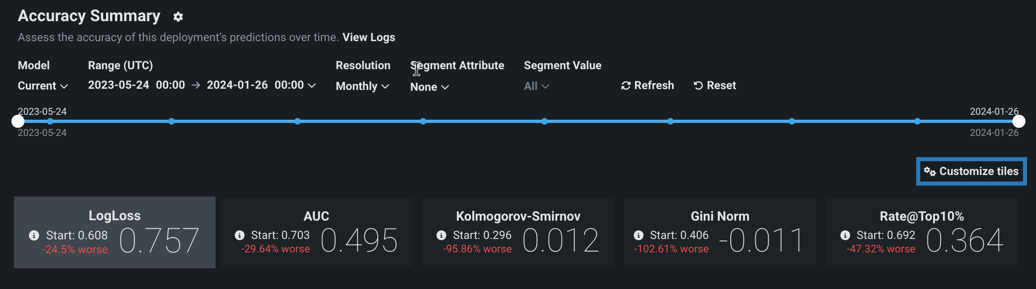Viewport: 1036px width, 289px height.
Task: Open the Segment Value All dropdown
Action: pos(536,86)
